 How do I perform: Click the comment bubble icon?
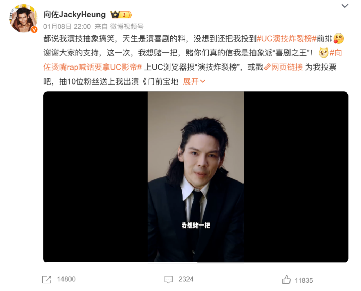coord(168,280)
